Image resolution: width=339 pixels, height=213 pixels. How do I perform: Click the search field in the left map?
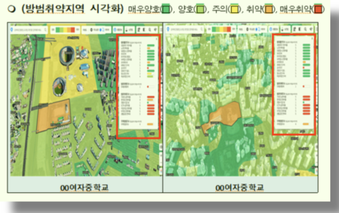(x=29, y=30)
